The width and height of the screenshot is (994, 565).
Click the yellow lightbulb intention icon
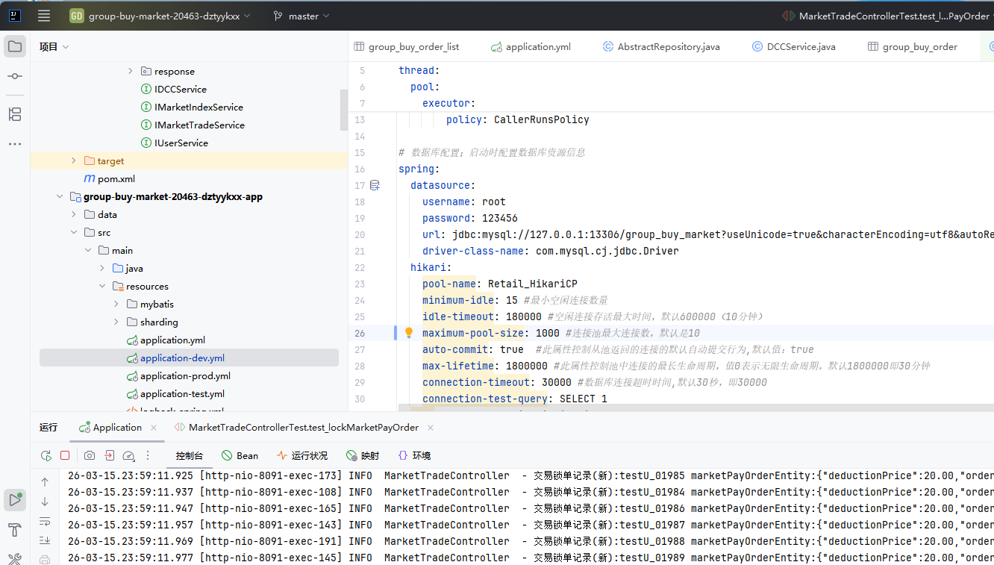coord(409,333)
